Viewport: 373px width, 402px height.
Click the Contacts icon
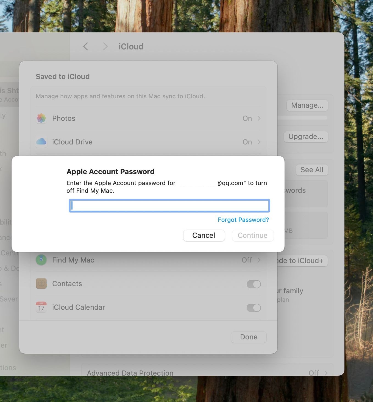click(x=41, y=283)
